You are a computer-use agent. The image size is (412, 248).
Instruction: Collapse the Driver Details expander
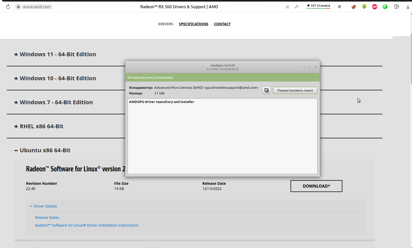(43, 206)
